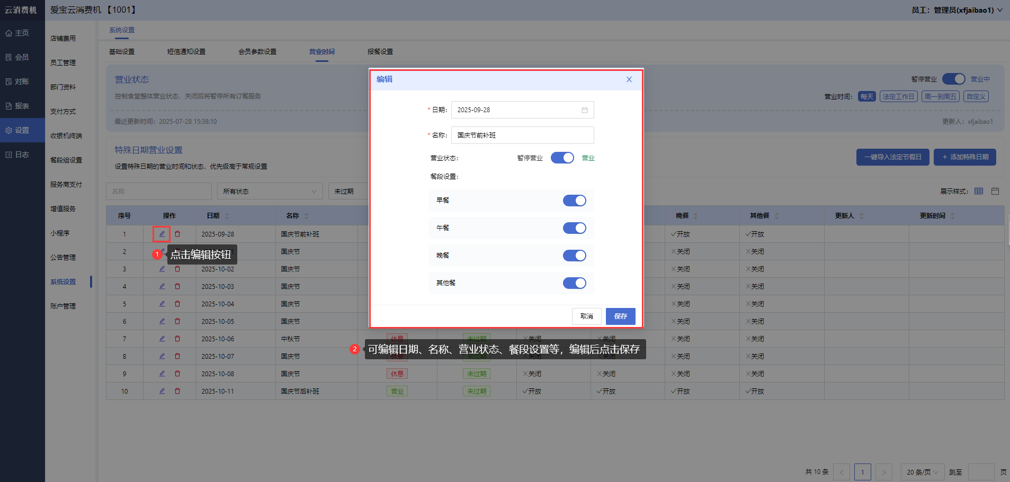Viewport: 1010px width, 482px height.
Task: Open the 20 条/页 page size dropdown
Action: (922, 472)
